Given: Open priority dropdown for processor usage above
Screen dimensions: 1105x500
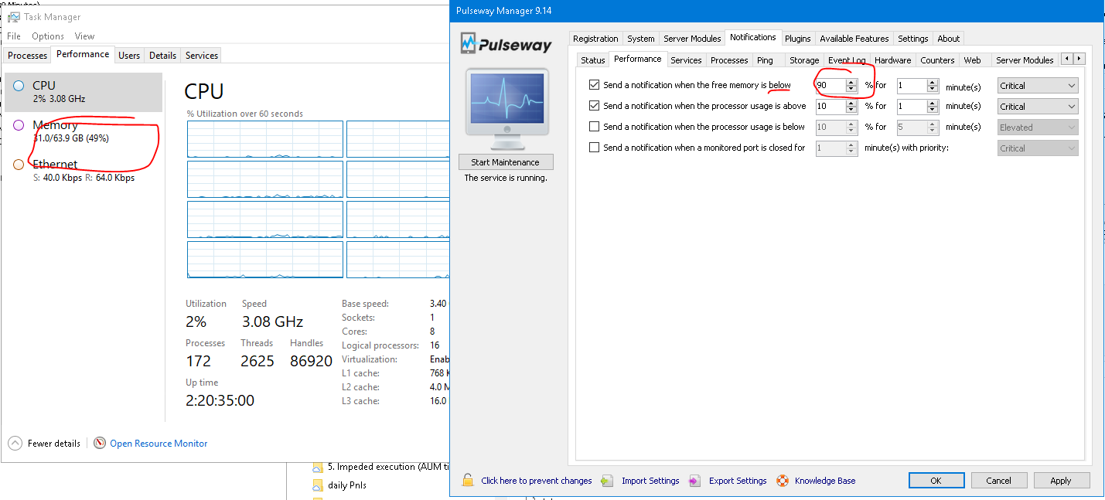Looking at the screenshot, I should 1038,107.
